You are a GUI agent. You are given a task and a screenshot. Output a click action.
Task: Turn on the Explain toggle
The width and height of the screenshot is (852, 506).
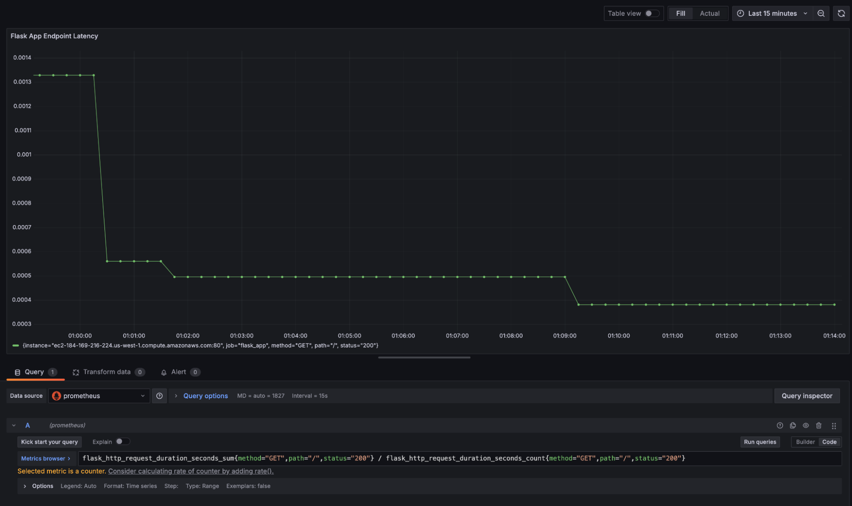pos(123,442)
